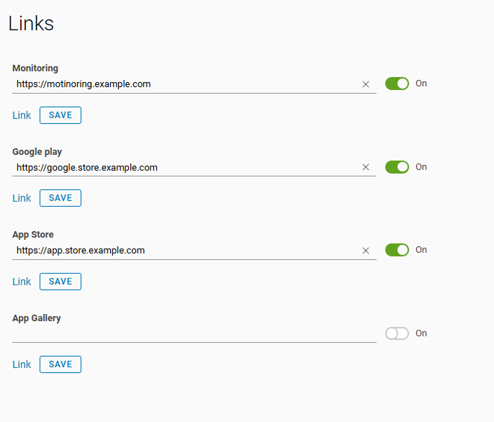
Task: Open the Link under Monitoring
Action: (22, 115)
